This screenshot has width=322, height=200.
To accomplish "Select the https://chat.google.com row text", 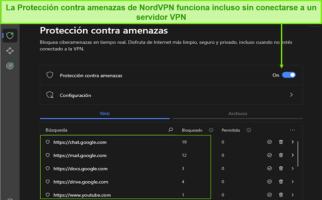I will 80,142.
